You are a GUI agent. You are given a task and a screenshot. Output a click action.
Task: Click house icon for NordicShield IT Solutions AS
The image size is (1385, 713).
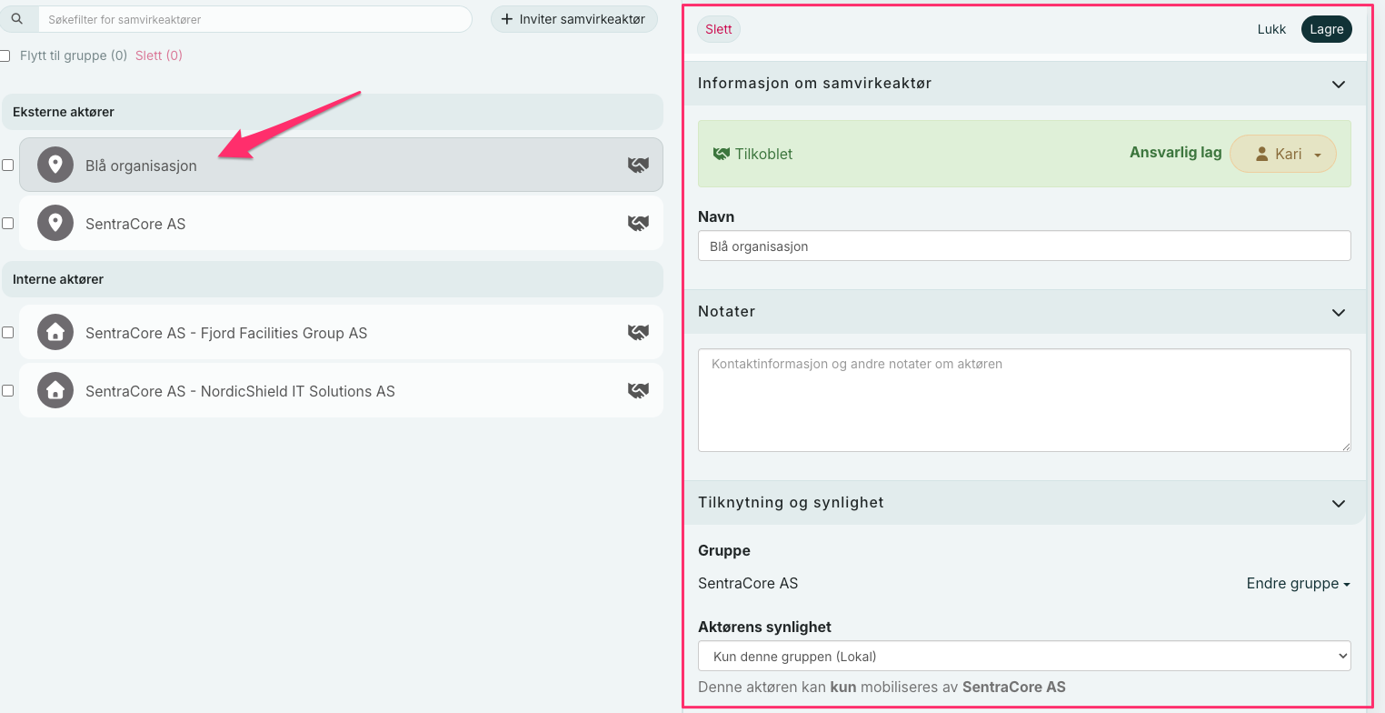[55, 391]
